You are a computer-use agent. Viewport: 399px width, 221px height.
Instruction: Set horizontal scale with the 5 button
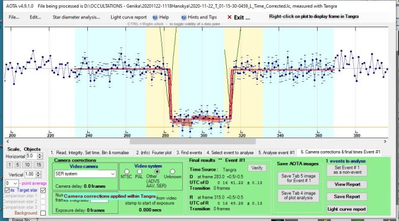click(17, 165)
